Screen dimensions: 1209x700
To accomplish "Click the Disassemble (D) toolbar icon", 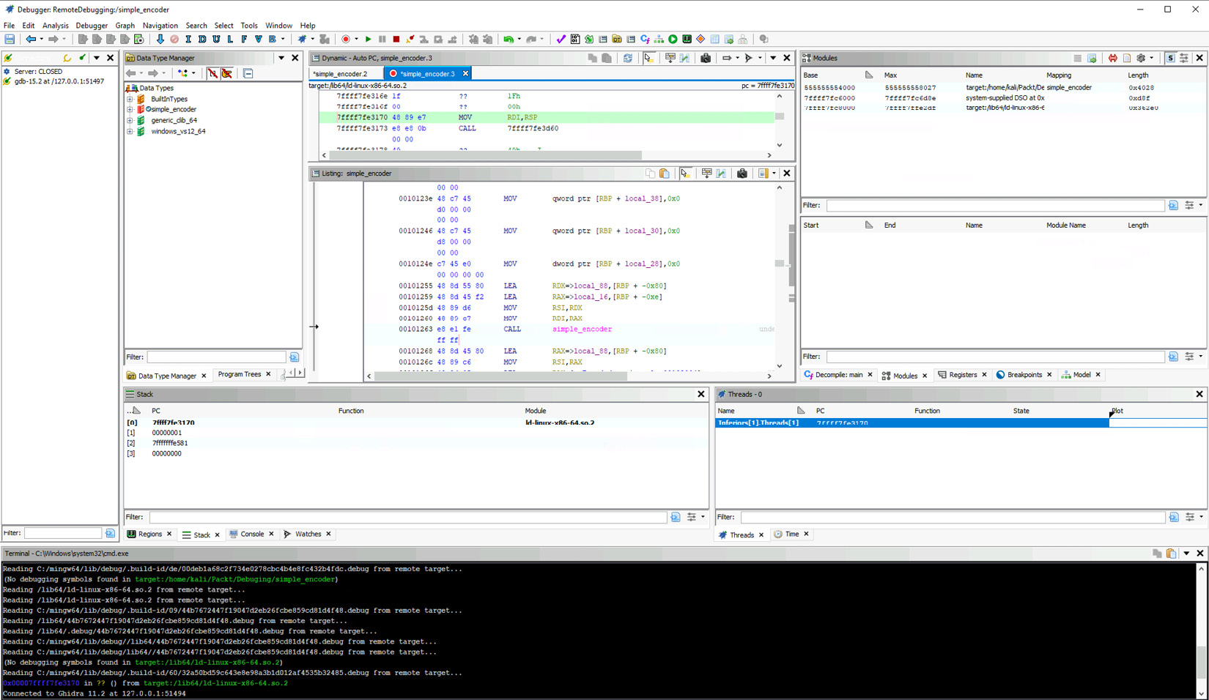I will tap(202, 40).
